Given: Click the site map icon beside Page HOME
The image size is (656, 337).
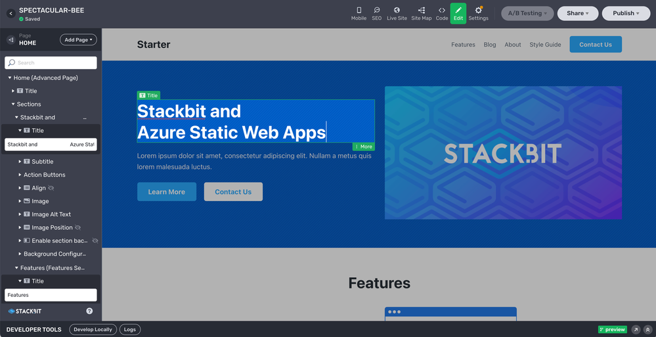Looking at the screenshot, I should (11, 40).
